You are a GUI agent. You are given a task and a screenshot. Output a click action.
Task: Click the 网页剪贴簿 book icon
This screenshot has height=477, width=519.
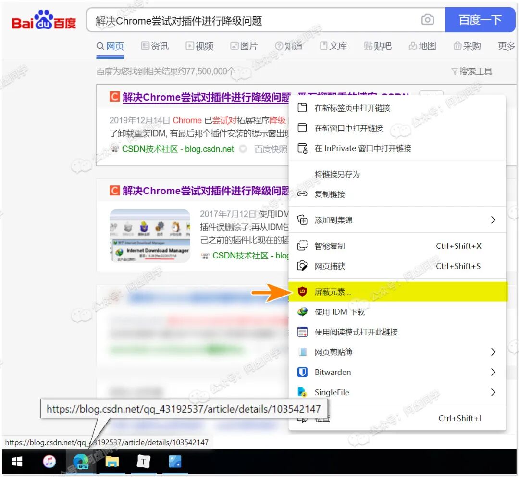[x=302, y=352]
